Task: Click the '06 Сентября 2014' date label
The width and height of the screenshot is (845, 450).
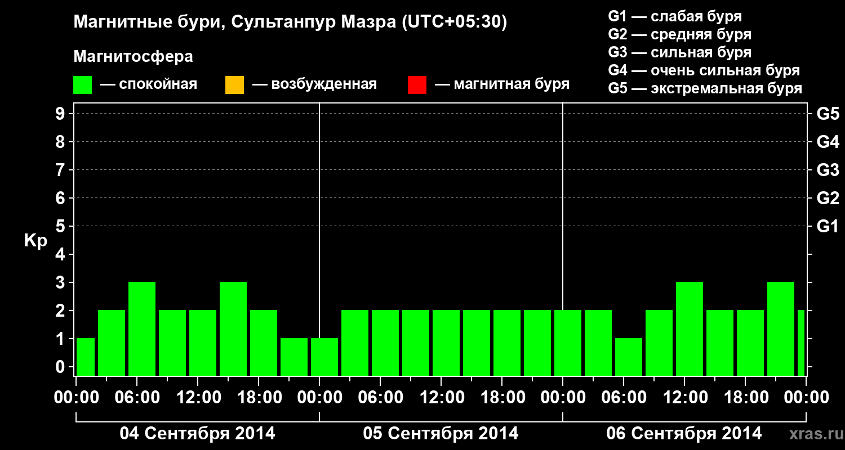Action: click(x=684, y=434)
